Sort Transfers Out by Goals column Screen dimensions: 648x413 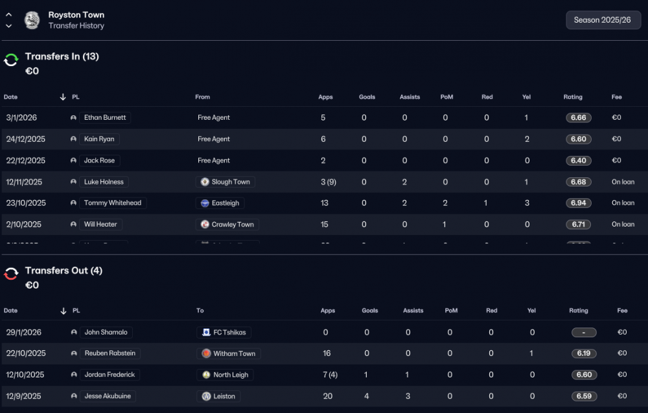[370, 311]
